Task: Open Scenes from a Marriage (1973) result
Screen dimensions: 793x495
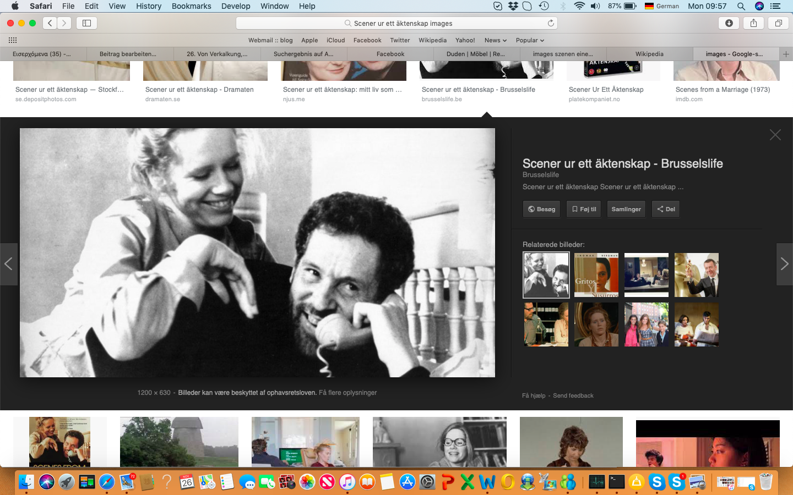Action: tap(723, 90)
